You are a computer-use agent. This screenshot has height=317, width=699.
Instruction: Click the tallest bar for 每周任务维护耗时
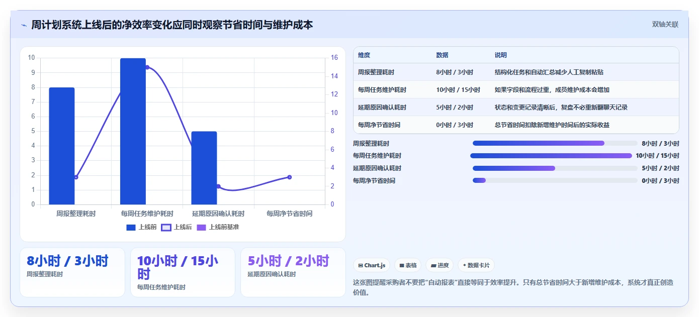[x=133, y=131]
